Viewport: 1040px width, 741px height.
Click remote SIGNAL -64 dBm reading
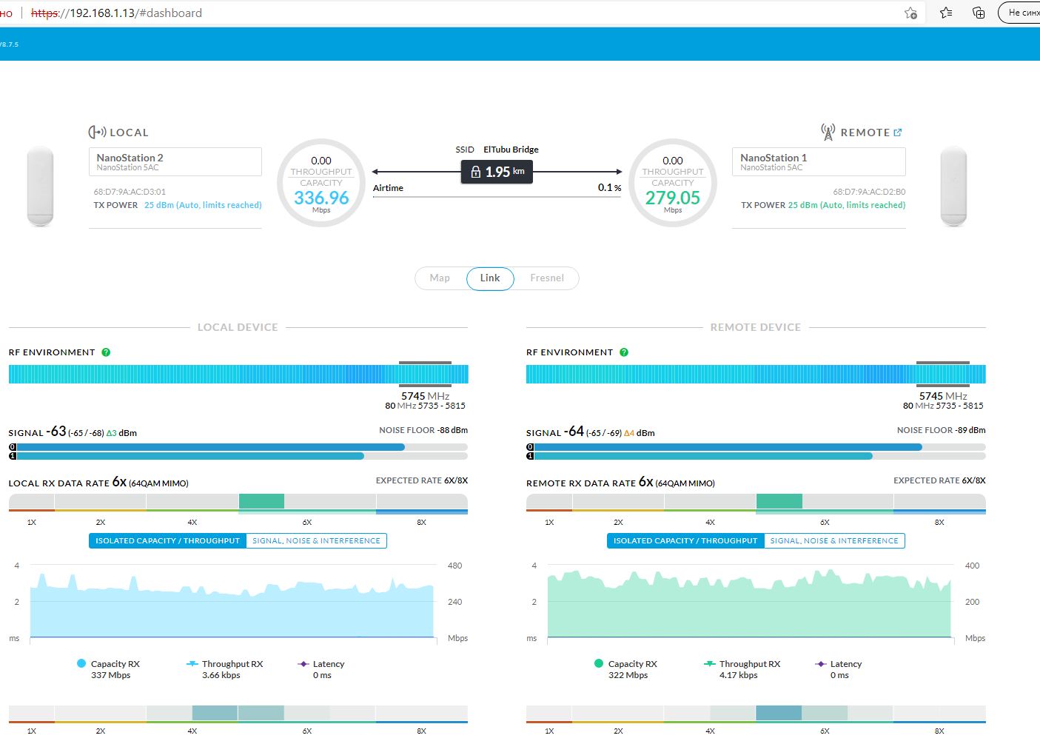pyautogui.click(x=591, y=432)
